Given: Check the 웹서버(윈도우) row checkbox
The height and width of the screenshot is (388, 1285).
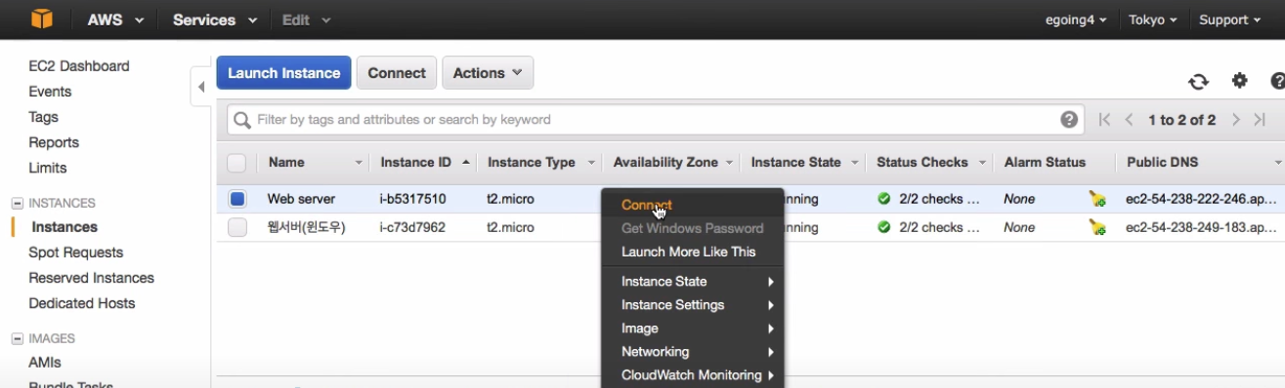Looking at the screenshot, I should [x=237, y=227].
